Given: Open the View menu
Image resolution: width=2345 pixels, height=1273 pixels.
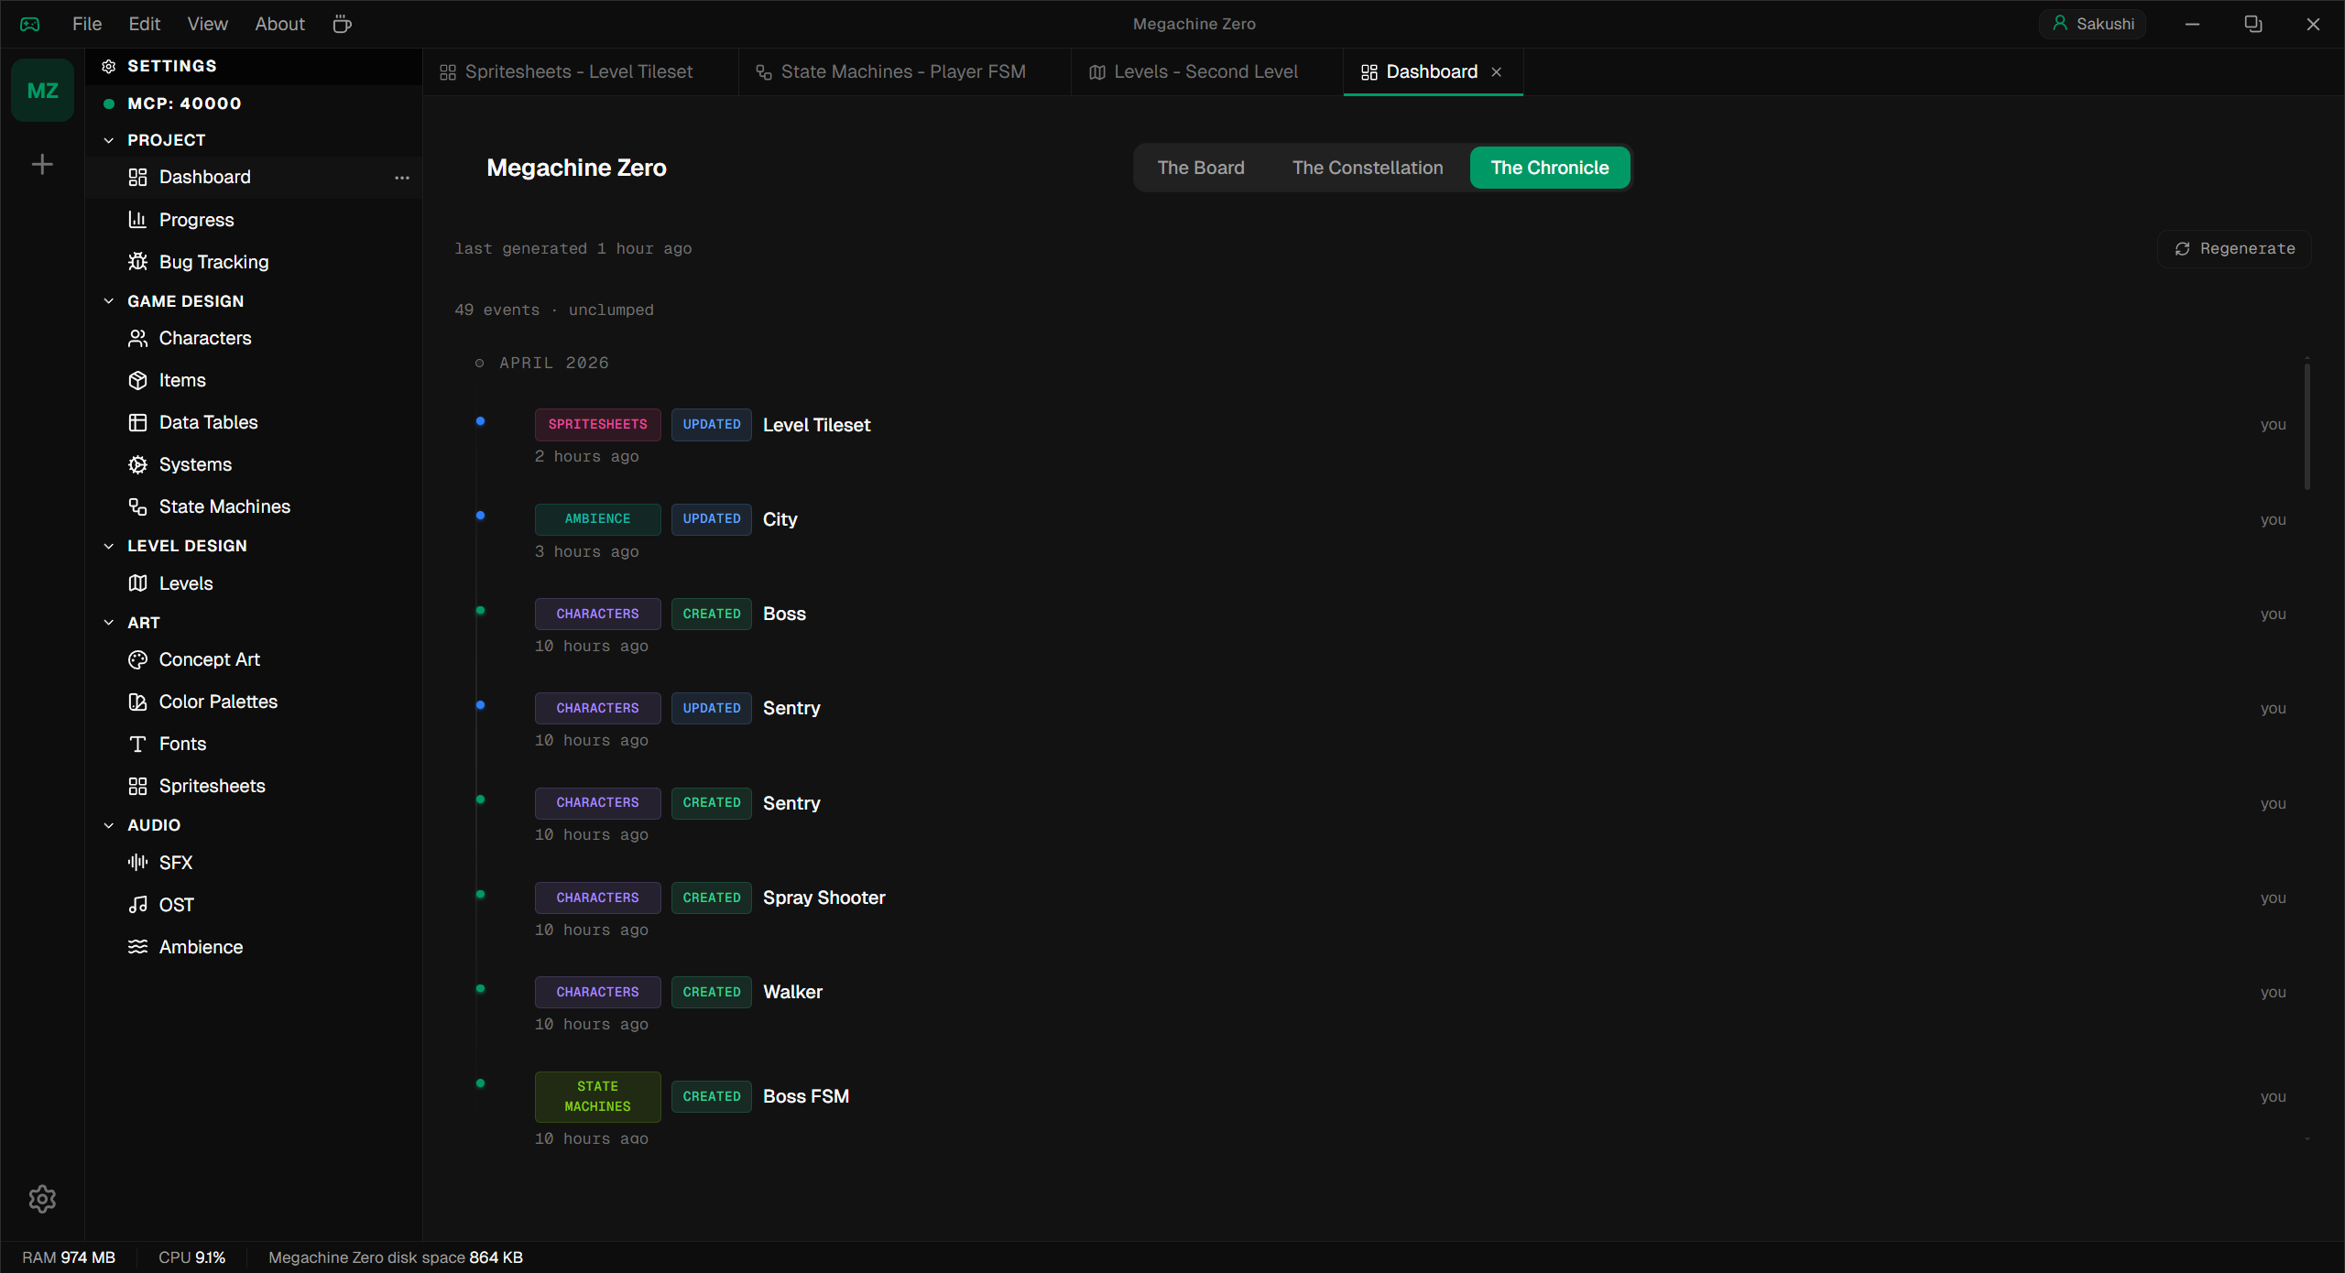Looking at the screenshot, I should coord(208,24).
